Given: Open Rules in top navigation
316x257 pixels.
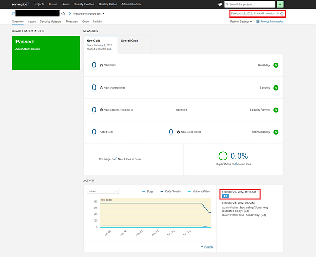Looking at the screenshot, I should (x=66, y=4).
